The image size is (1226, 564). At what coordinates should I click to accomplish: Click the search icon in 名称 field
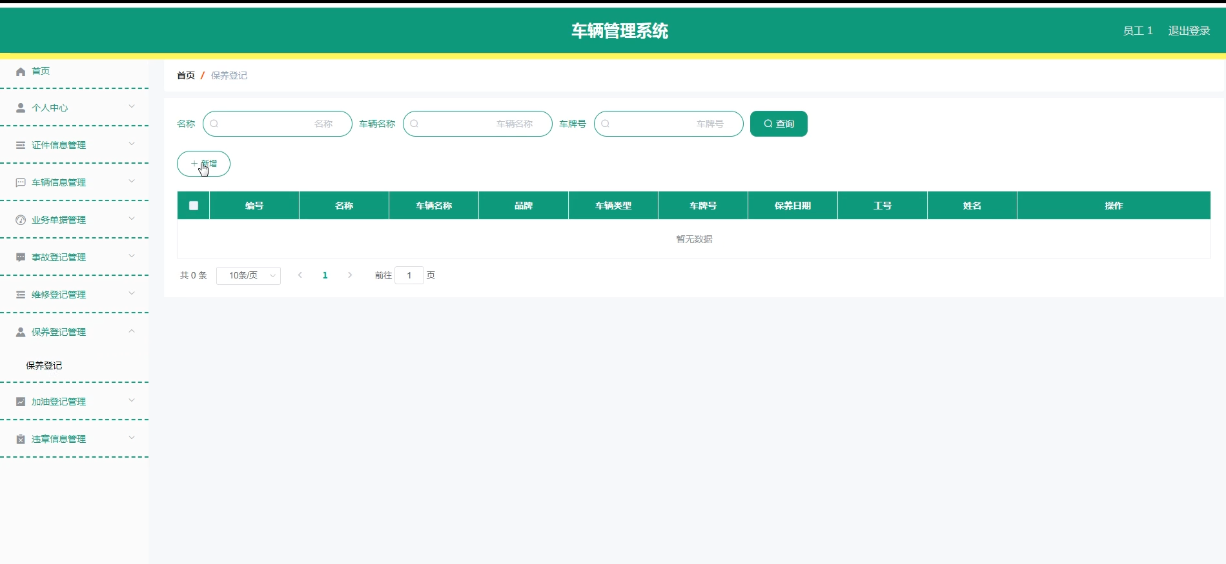pos(214,124)
